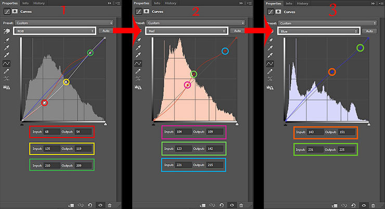Open Preset dropdown in Red channel panel

coord(196,23)
